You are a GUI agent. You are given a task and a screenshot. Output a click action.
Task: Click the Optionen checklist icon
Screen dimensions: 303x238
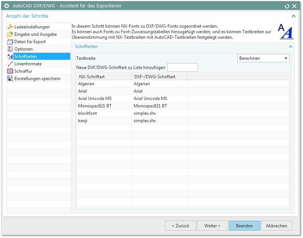pyautogui.click(x=10, y=49)
